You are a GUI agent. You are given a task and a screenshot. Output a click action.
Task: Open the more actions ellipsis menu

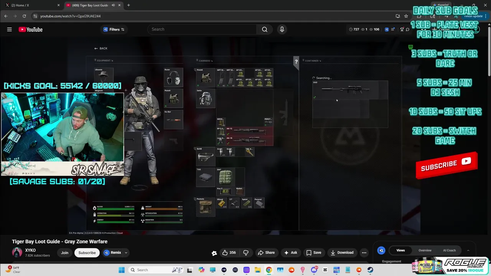tap(364, 253)
